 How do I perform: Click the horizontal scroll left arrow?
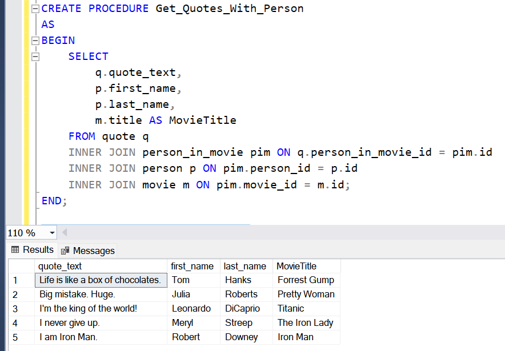[x=65, y=232]
